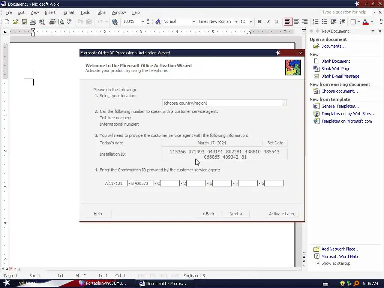Click the Set Date button
384x288 pixels.
click(x=275, y=143)
